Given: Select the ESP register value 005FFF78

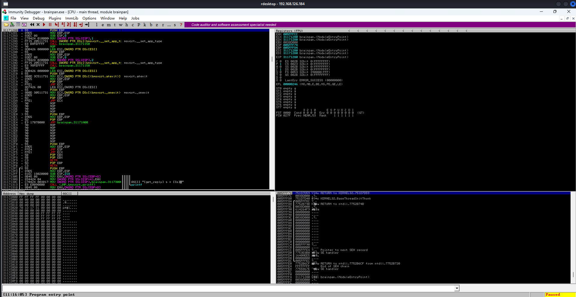Looking at the screenshot, I should 290,45.
